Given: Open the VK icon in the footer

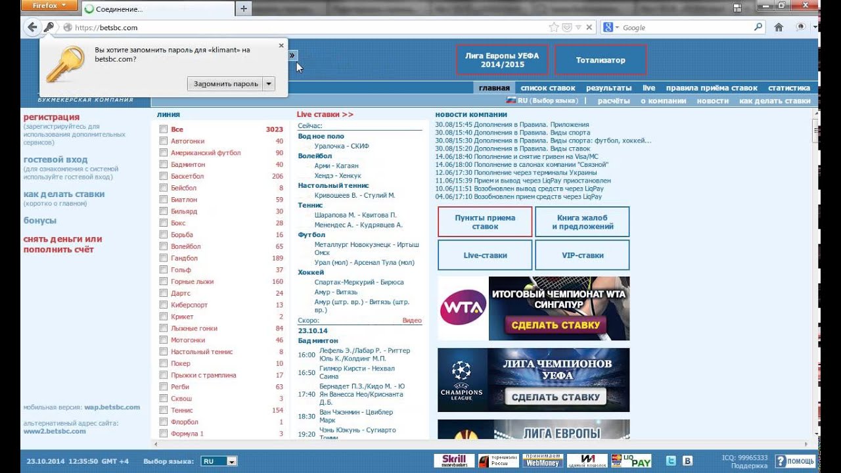Looking at the screenshot, I should tap(687, 461).
